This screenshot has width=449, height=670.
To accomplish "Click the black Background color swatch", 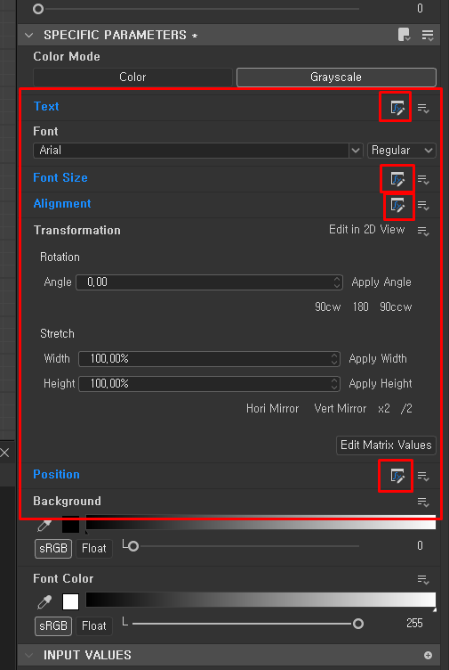I will (x=71, y=525).
